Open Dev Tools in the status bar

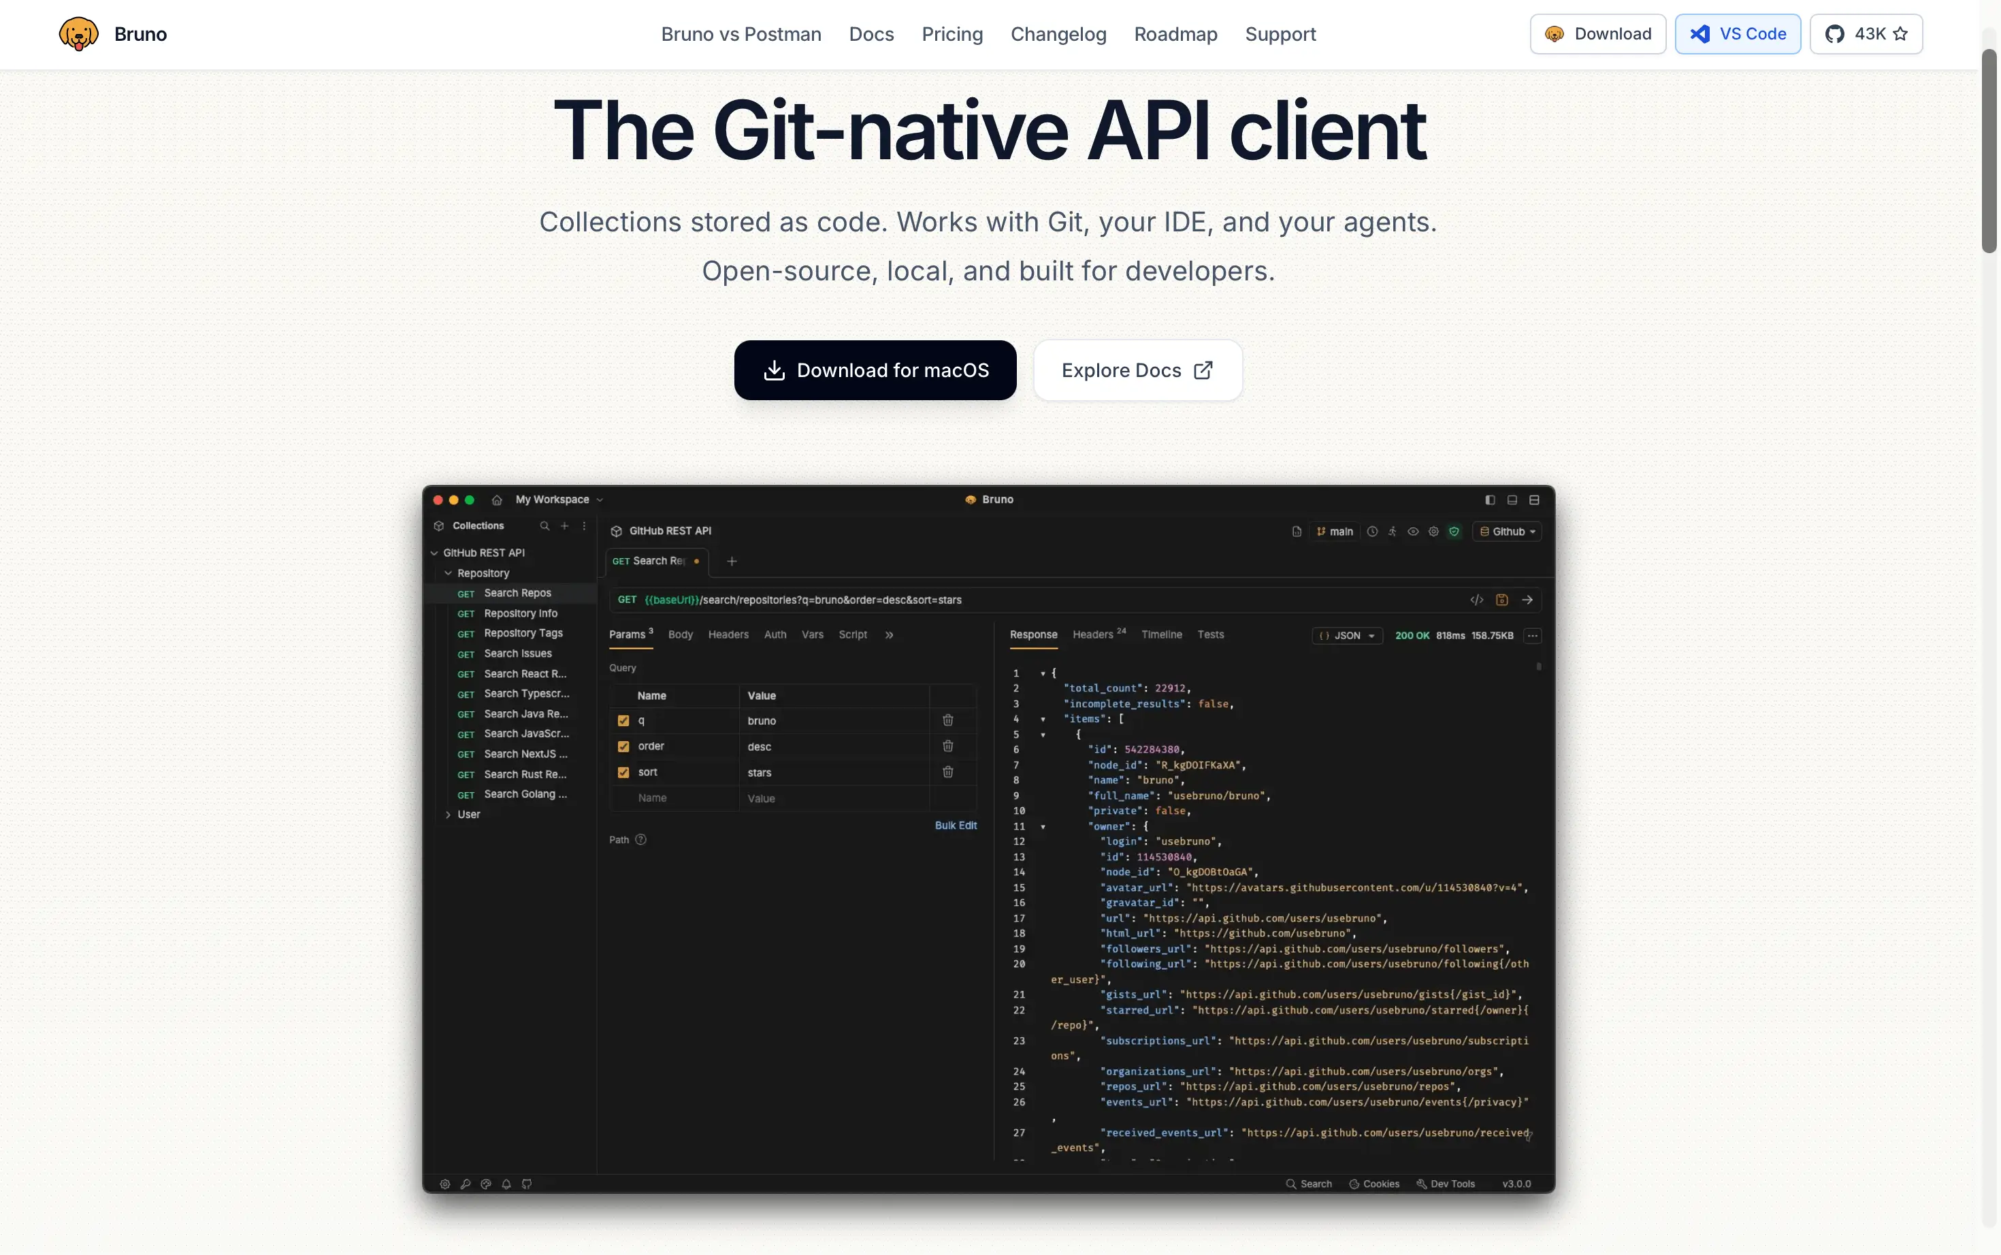1445,1184
